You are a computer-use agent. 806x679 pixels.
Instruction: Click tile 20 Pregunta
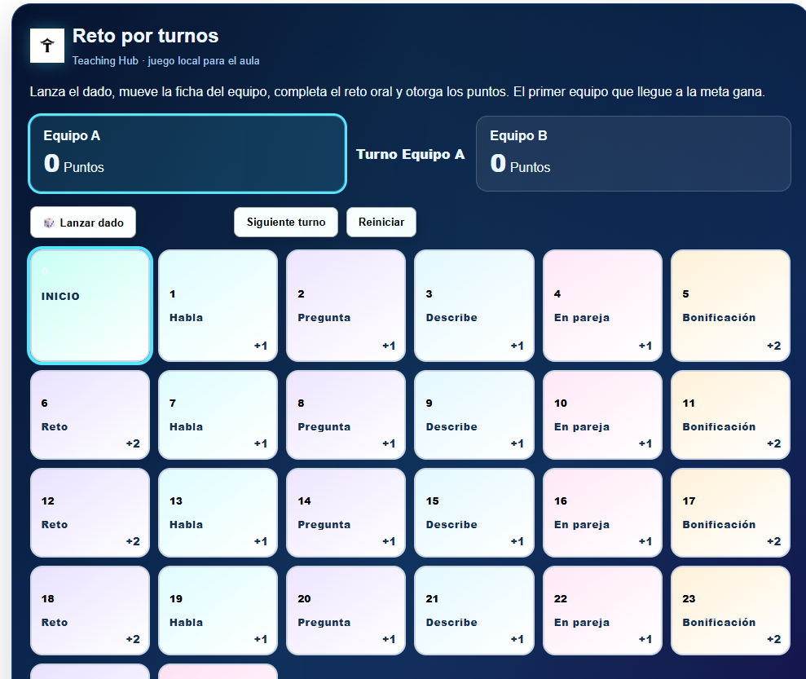[346, 611]
